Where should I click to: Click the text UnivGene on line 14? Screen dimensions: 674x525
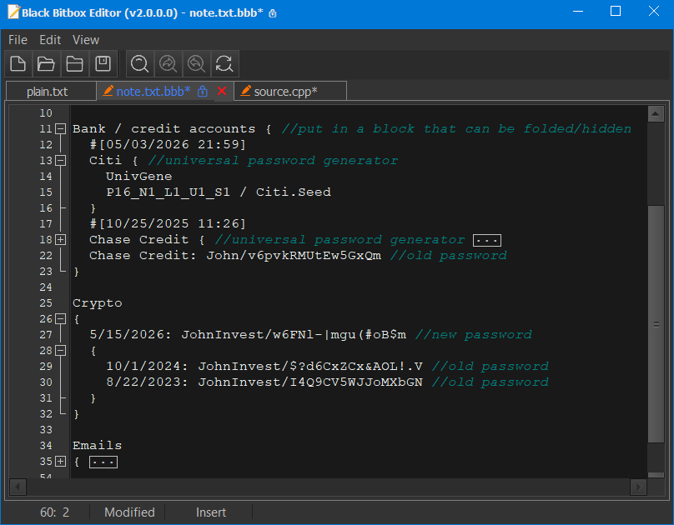tap(138, 177)
